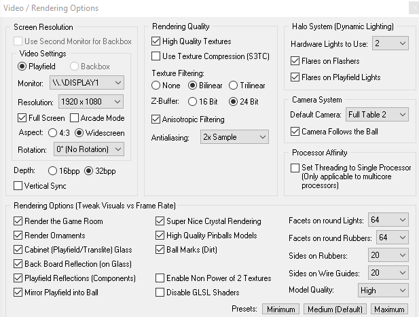The width and height of the screenshot is (419, 317).
Task: Apply the Maximum preset
Action: click(389, 309)
